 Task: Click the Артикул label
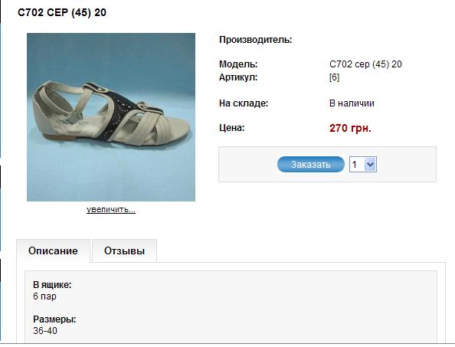coord(238,77)
